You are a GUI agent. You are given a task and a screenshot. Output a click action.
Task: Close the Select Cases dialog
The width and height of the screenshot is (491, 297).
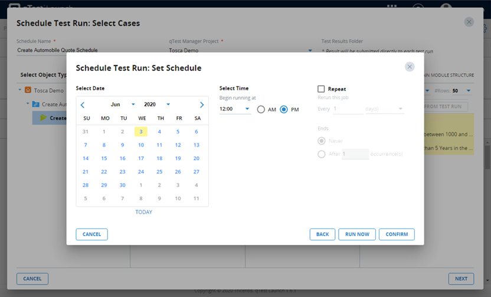coord(469,22)
